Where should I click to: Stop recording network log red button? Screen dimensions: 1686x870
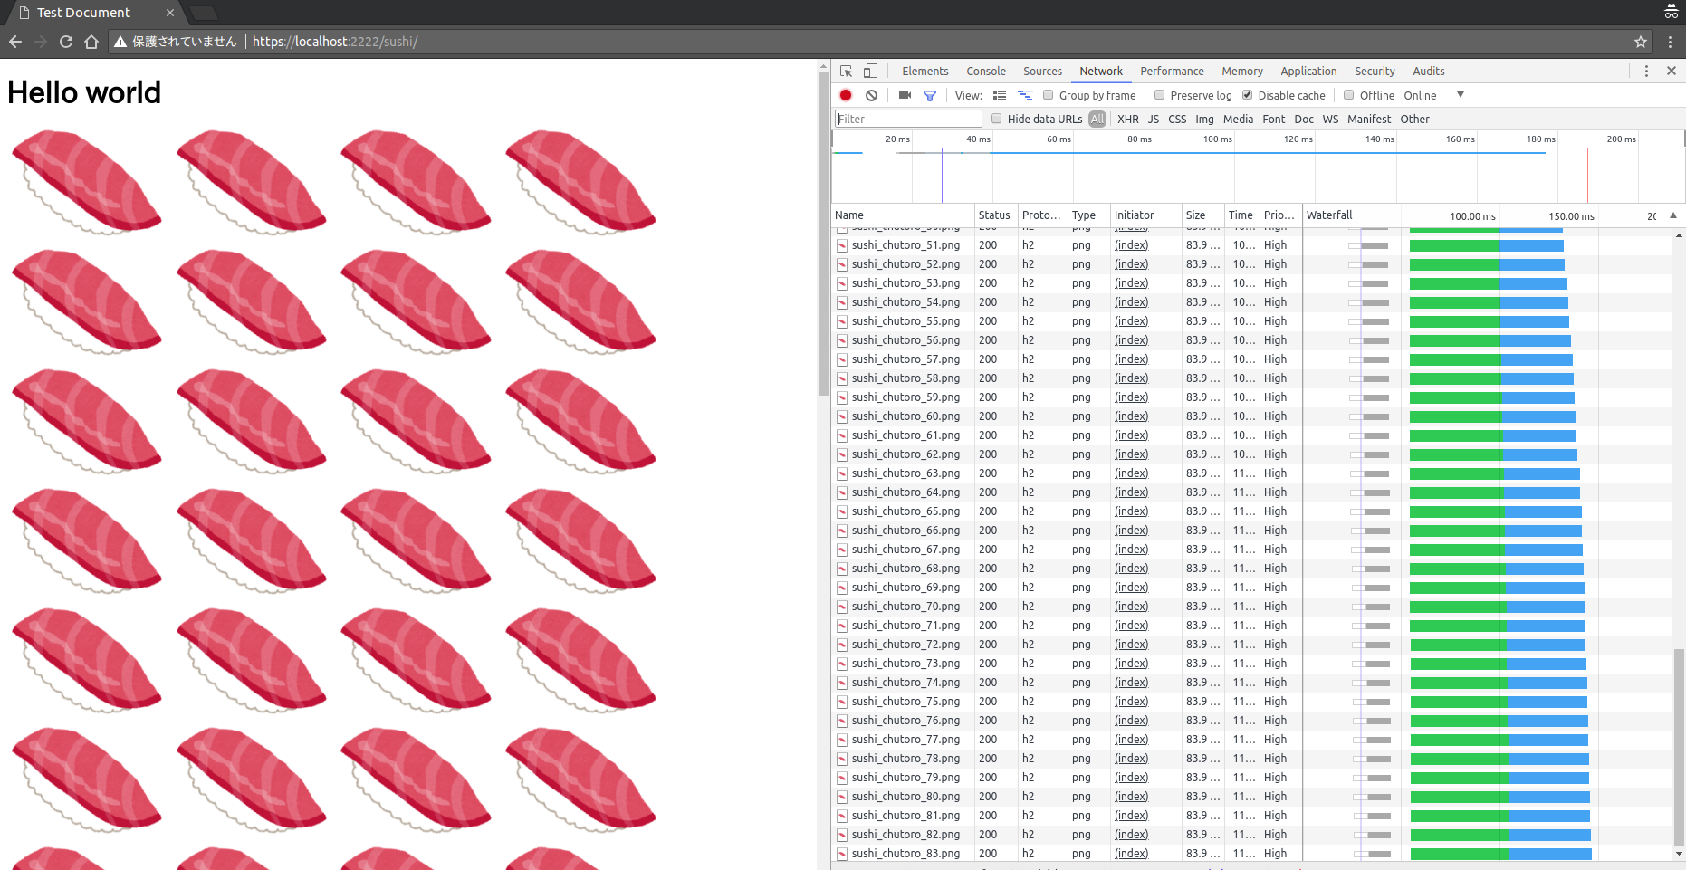point(846,95)
